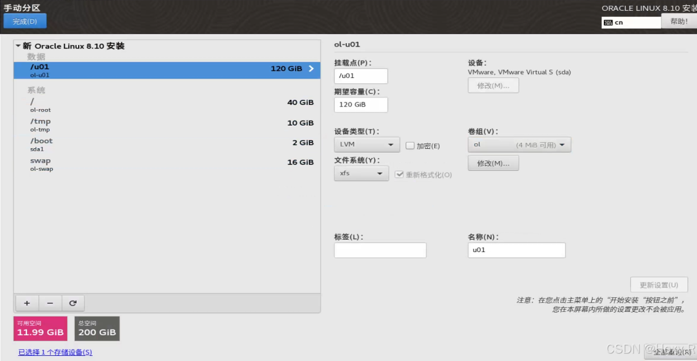Click the 16 GiB size value
Screen dimensions: 697x361
[301, 162]
